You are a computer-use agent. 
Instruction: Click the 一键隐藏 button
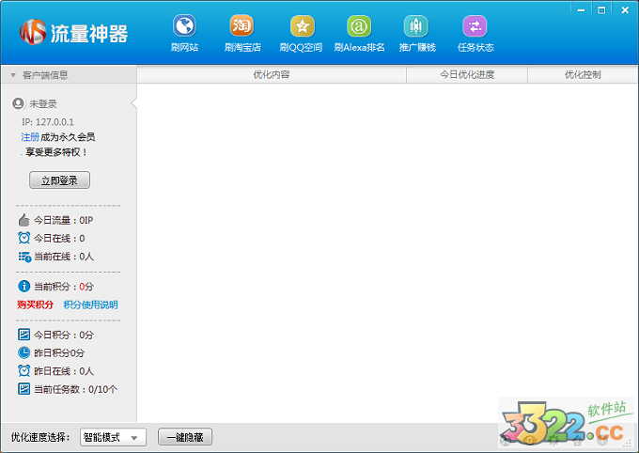(x=185, y=438)
